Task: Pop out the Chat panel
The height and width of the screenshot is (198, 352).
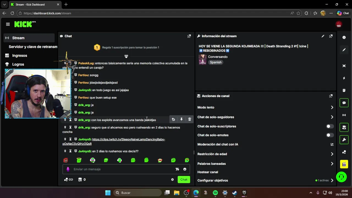Action: tap(189, 36)
